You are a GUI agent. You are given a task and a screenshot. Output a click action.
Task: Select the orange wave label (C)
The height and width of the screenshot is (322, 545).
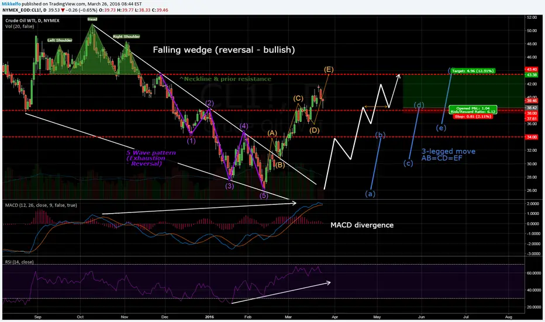point(298,98)
